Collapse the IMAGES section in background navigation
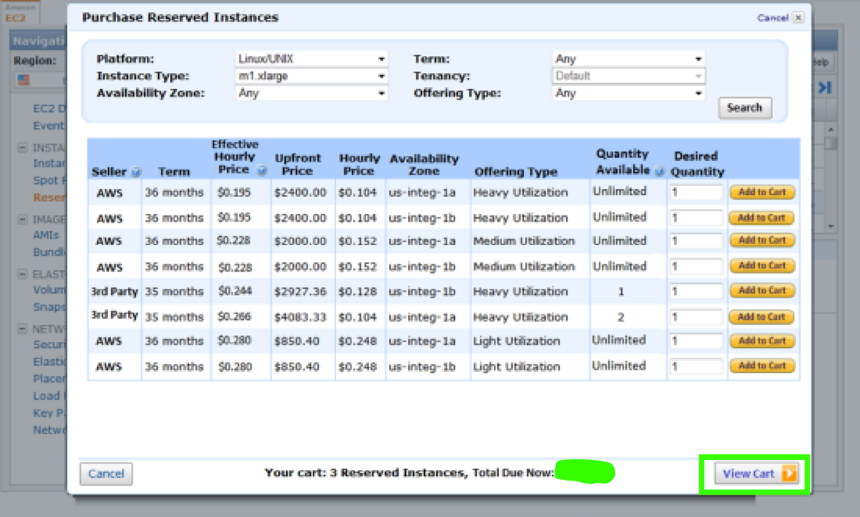The image size is (860, 517). pos(22,220)
